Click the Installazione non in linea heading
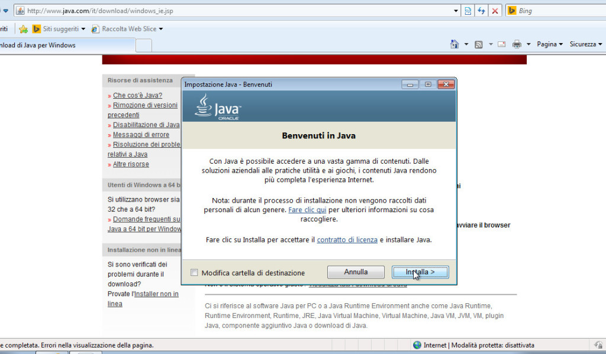The height and width of the screenshot is (354, 606). coord(144,250)
